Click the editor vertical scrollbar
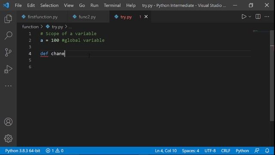 272,76
